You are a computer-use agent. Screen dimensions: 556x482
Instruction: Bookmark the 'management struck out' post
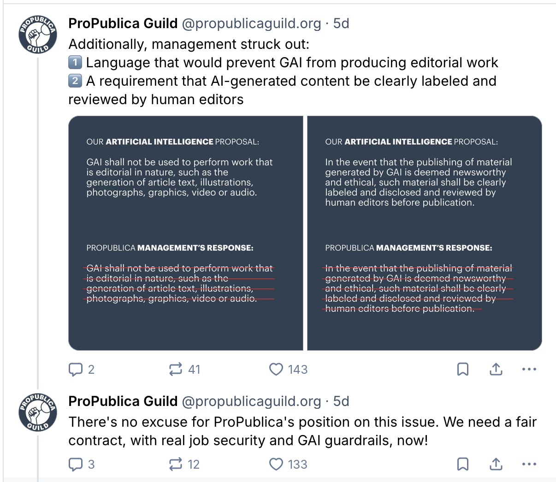(x=463, y=370)
